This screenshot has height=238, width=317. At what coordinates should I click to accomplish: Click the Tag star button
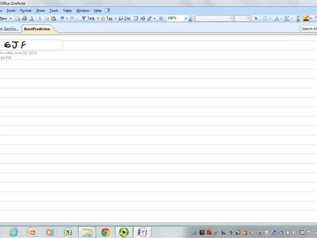(106, 19)
